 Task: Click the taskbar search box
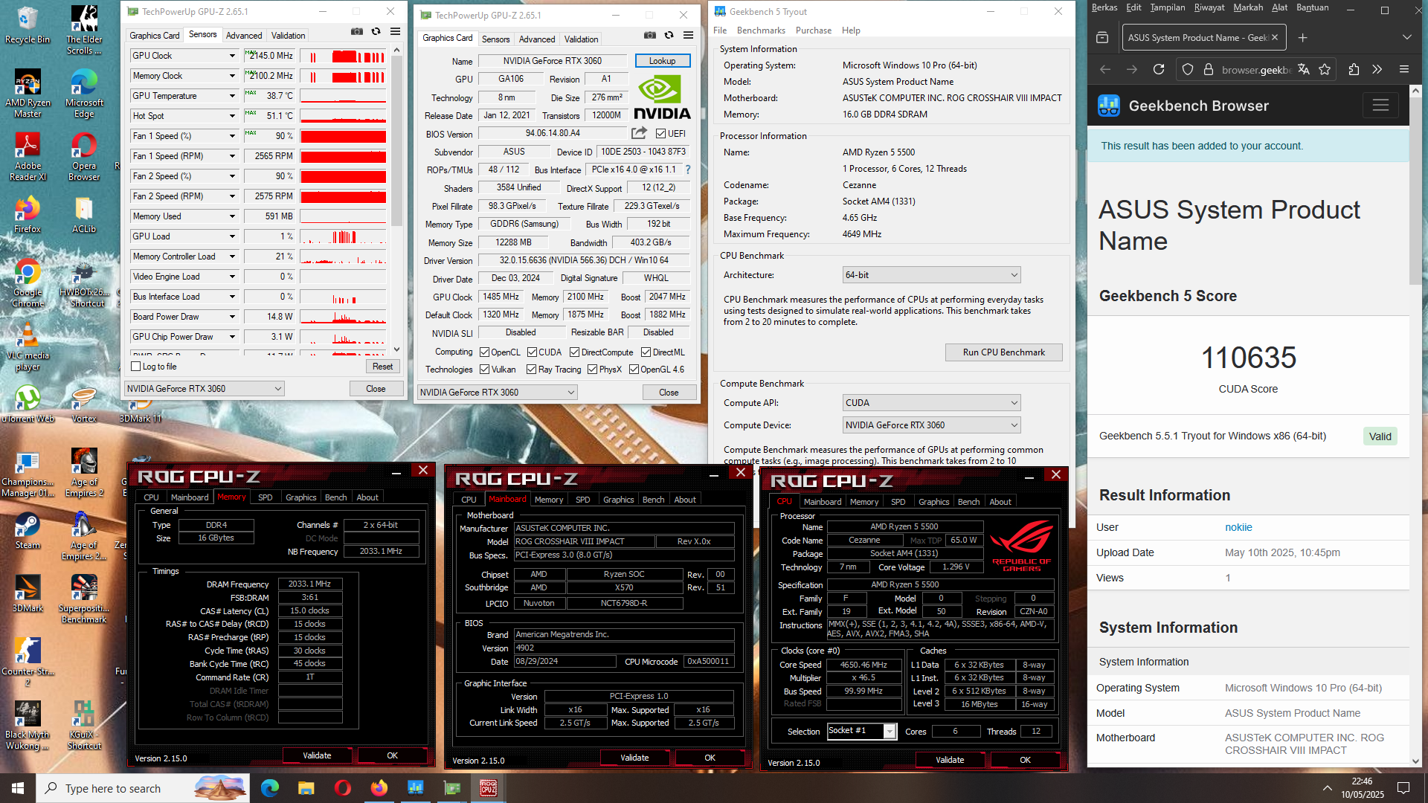click(x=143, y=788)
